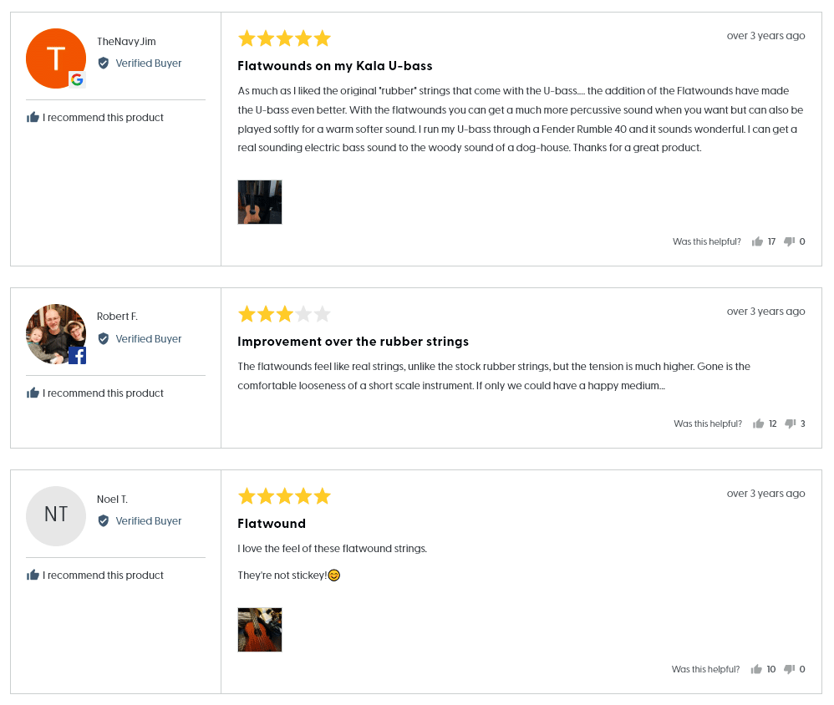Click the NT initials avatar
Image resolution: width=834 pixels, height=705 pixels.
(x=56, y=516)
